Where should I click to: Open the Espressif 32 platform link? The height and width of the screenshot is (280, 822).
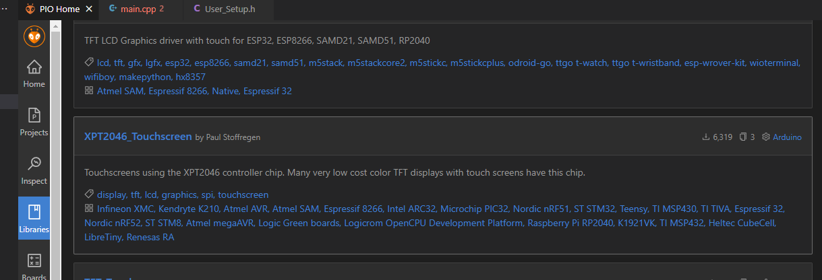click(x=268, y=90)
